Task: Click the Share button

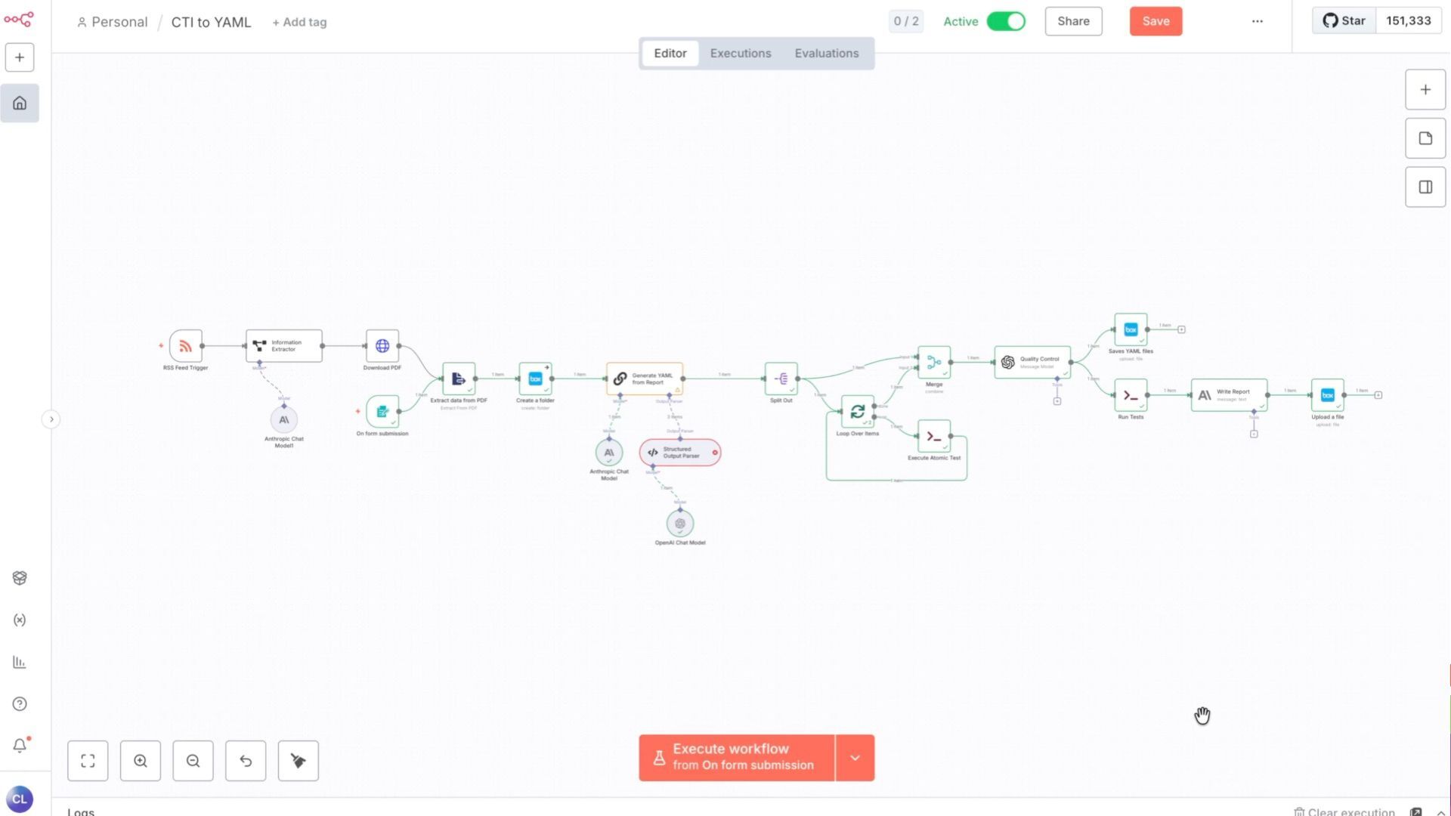Action: pyautogui.click(x=1073, y=21)
